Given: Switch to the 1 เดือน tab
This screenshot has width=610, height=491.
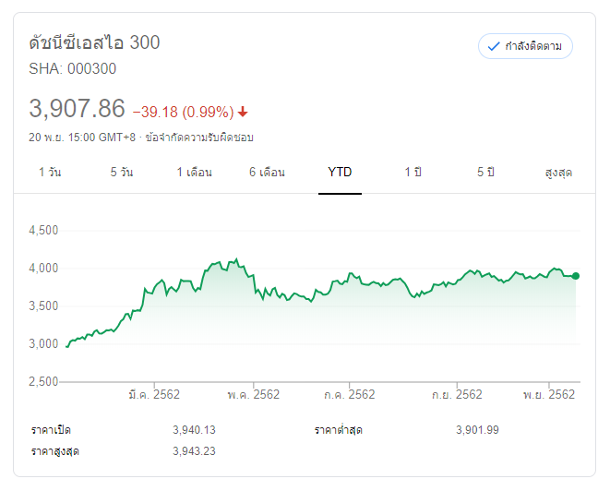Looking at the screenshot, I should [x=195, y=173].
